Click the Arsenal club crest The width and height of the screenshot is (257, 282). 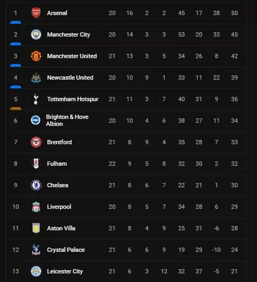[x=36, y=13]
